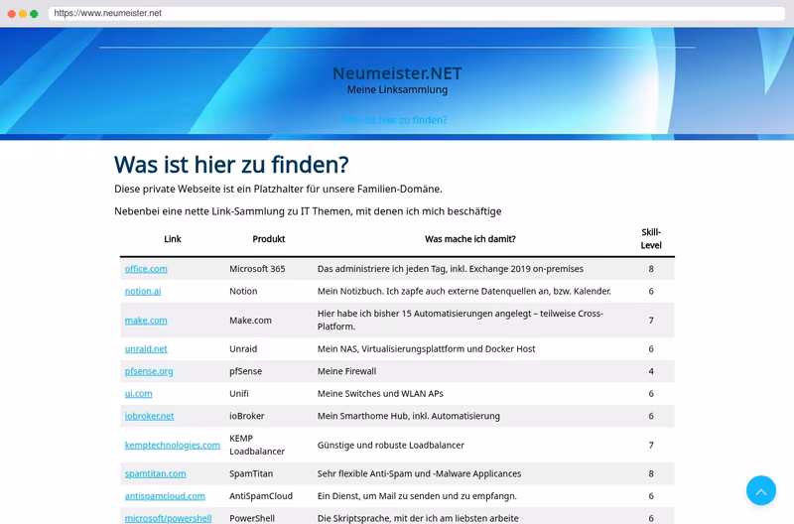
Task: Open the antispamcloud.com link
Action: click(165, 496)
